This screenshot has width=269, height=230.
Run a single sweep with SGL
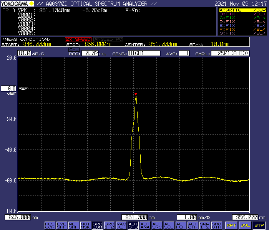pos(245,225)
